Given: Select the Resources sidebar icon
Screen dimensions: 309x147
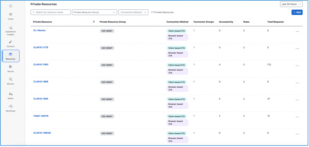Looking at the screenshot, I should tap(11, 54).
